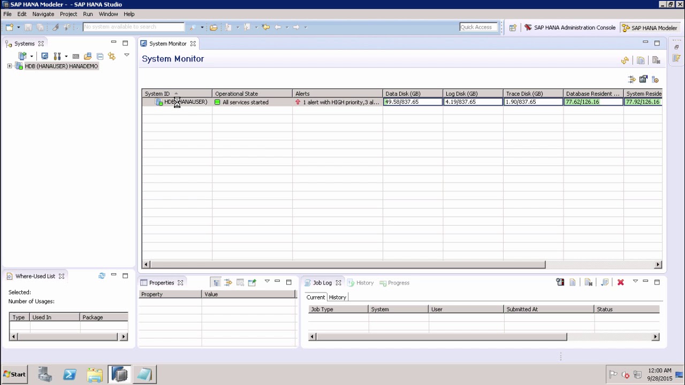Click the Administration tools icon in Systems view
Screen dimensions: 685x385
[57, 56]
